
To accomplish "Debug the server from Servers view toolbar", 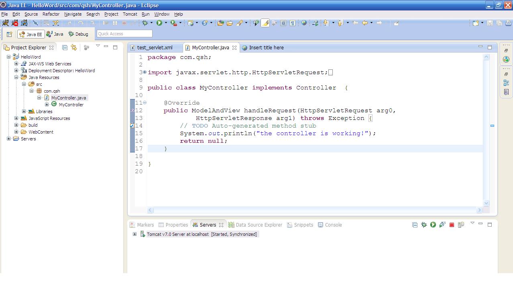I will point(424,225).
